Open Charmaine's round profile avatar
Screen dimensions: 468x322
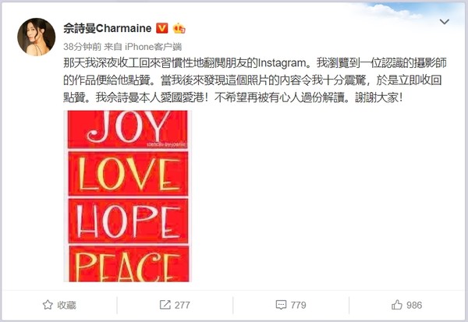click(37, 37)
